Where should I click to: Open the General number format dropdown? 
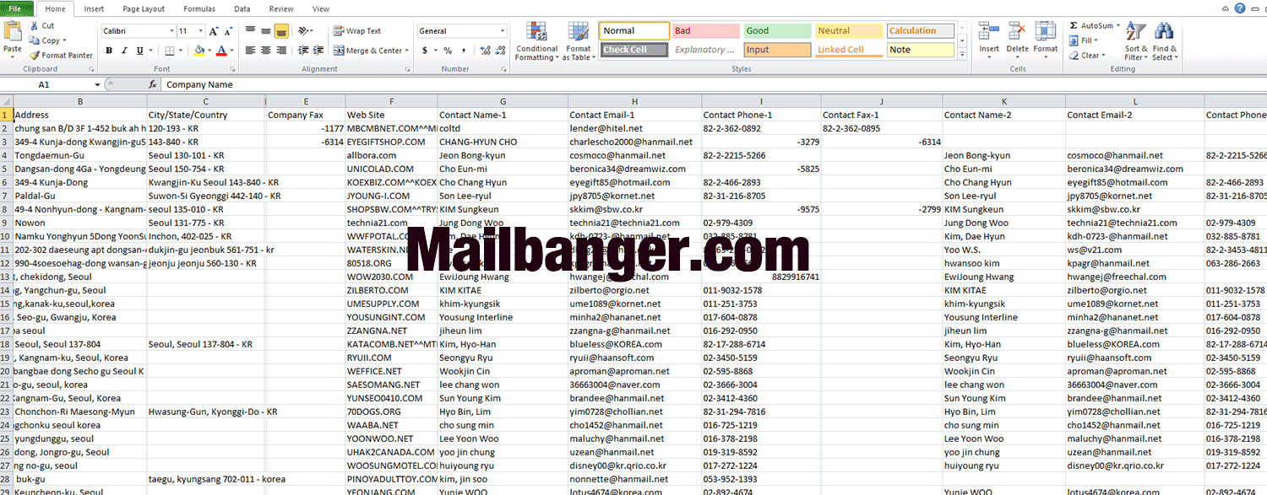click(501, 31)
